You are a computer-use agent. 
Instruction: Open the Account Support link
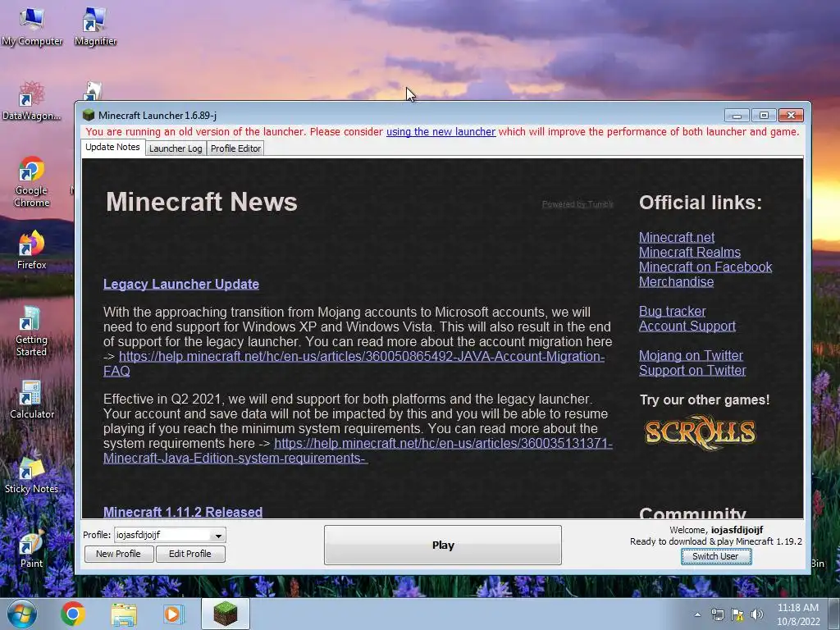[x=687, y=326]
